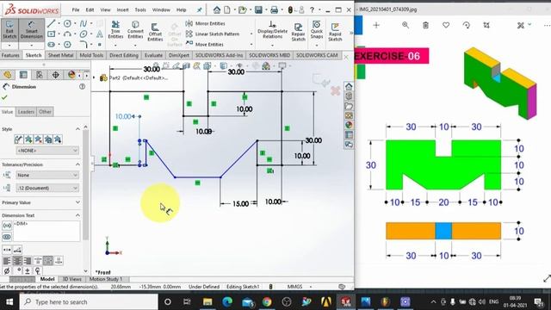This screenshot has height=310, width=551.
Task: Choose the Trim Entities tool
Action: pos(115,30)
